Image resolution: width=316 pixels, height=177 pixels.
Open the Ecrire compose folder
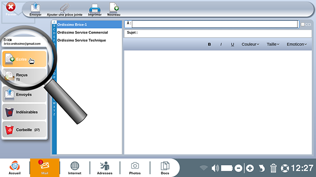(24, 59)
